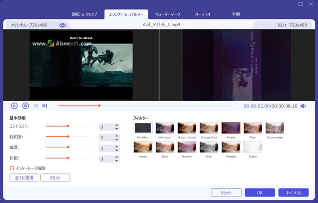This screenshot has width=318, height=203.
Task: Apply the Modern filter
Action: click(187, 147)
